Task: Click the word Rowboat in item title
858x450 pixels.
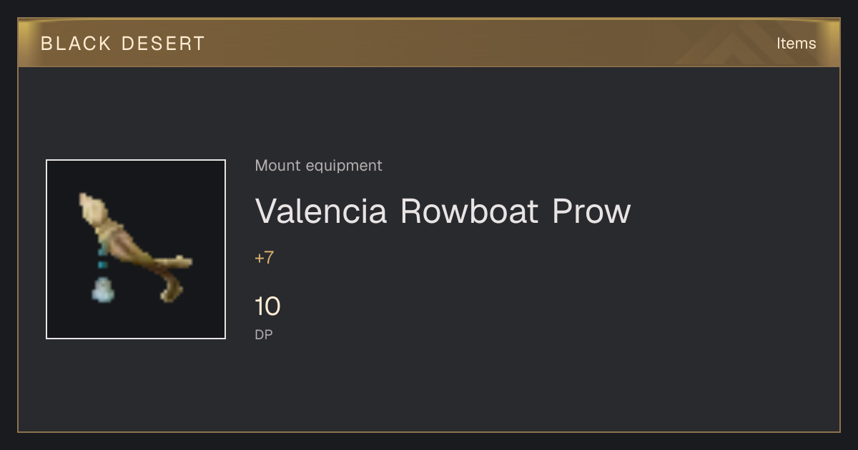Action: click(x=469, y=211)
